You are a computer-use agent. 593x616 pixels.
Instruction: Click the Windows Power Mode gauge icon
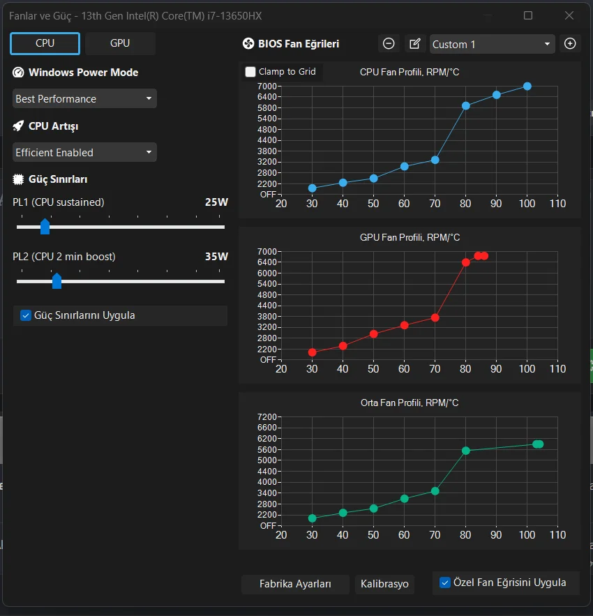tap(18, 73)
